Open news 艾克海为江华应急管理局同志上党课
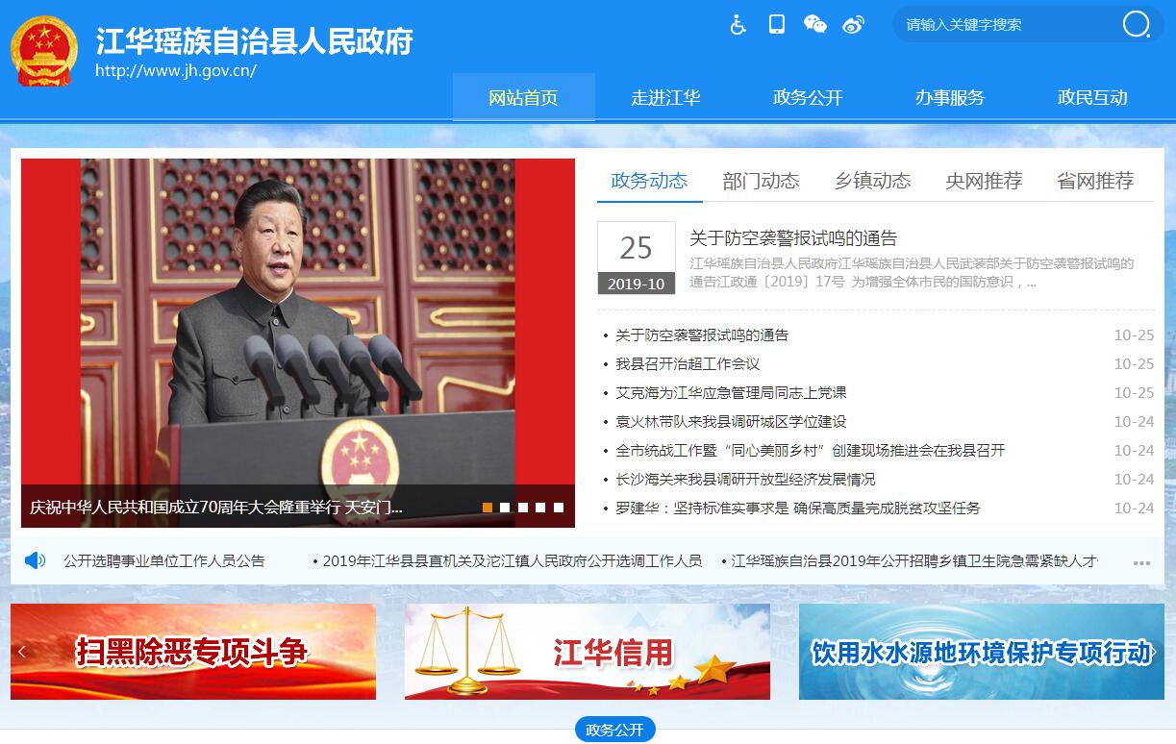This screenshot has height=744, width=1176. (731, 393)
